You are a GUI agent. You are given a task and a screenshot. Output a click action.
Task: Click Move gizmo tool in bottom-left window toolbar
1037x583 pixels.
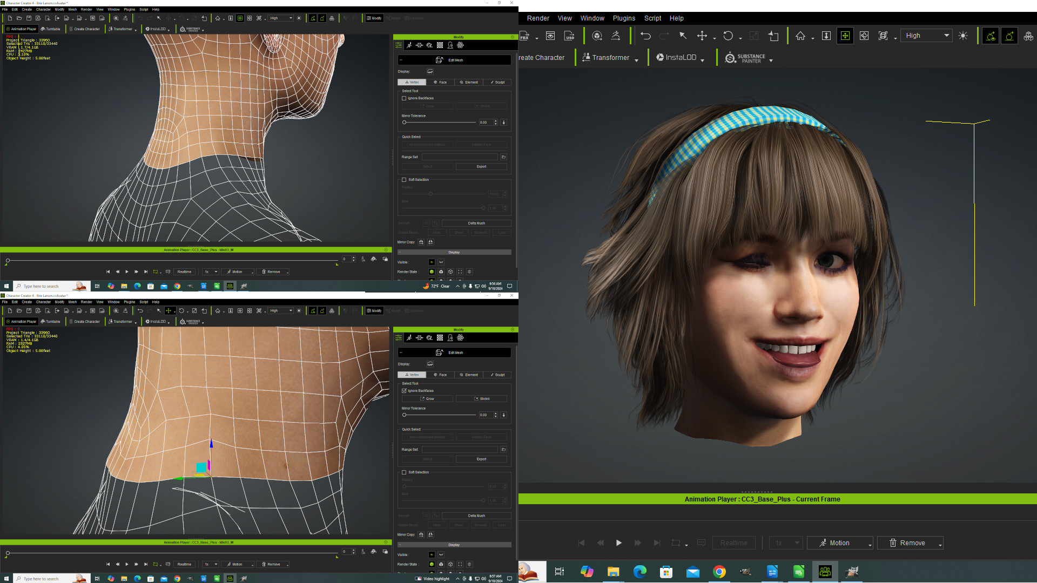pos(169,311)
